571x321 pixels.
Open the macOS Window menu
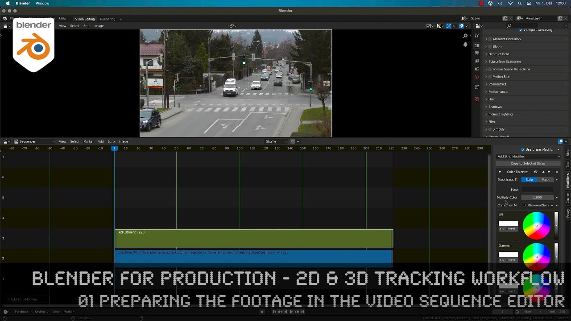tap(42, 3)
